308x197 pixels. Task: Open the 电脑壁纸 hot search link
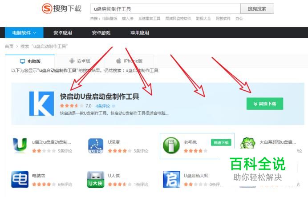click(109, 19)
